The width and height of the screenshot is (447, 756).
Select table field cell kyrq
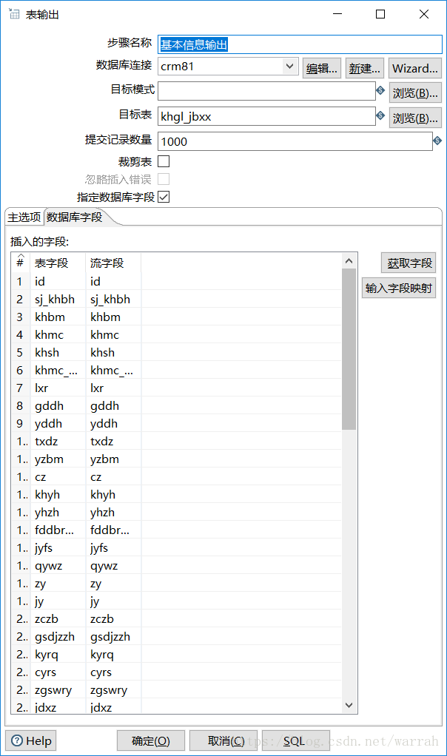58,654
